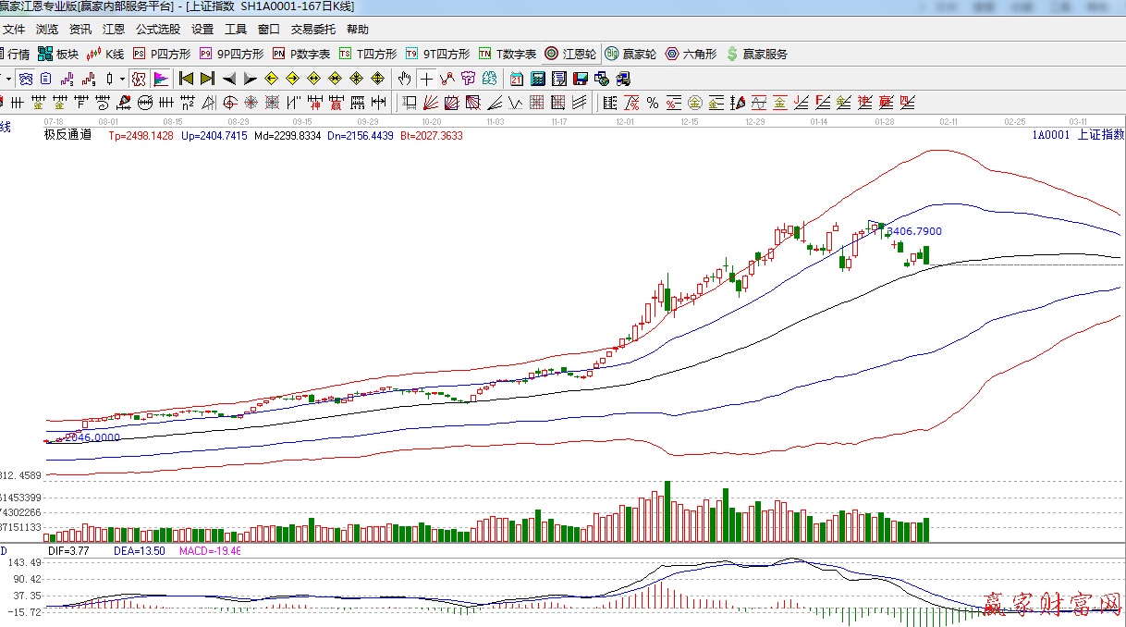Expand the candlestick type dropdown arrow
Viewport: 1126px width, 627px height.
point(122,79)
